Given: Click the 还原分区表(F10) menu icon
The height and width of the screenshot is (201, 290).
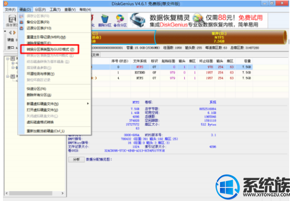Looking at the screenshot, I should tap(21, 28).
